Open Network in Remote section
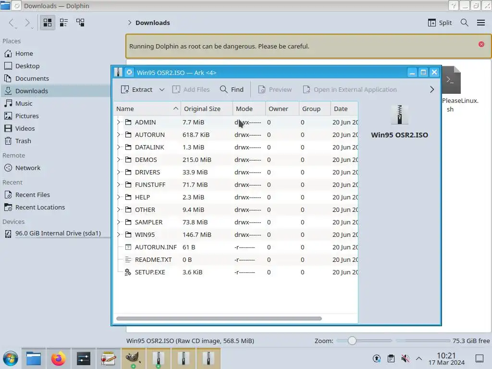Screen dimensions: 492x369 pos(55,168)
